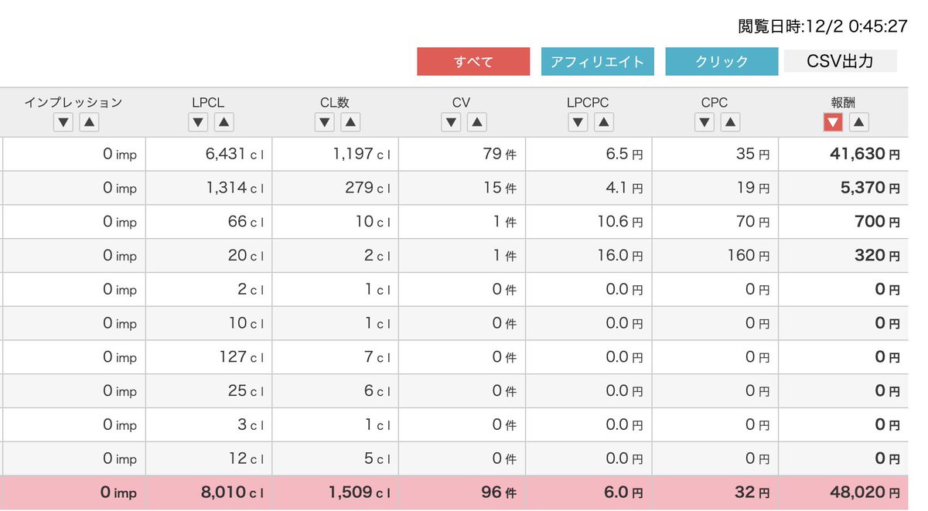The height and width of the screenshot is (511, 928).
Task: Sort インプレッション column ascending
Action: (x=90, y=122)
